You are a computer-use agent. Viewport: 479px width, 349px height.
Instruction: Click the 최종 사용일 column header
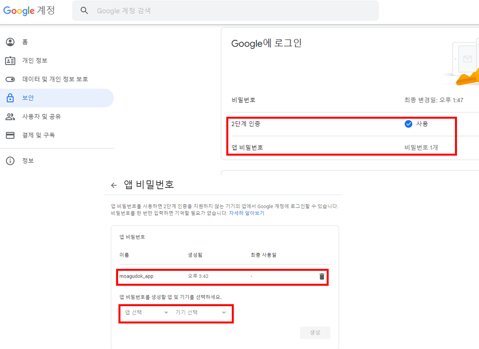(x=263, y=255)
